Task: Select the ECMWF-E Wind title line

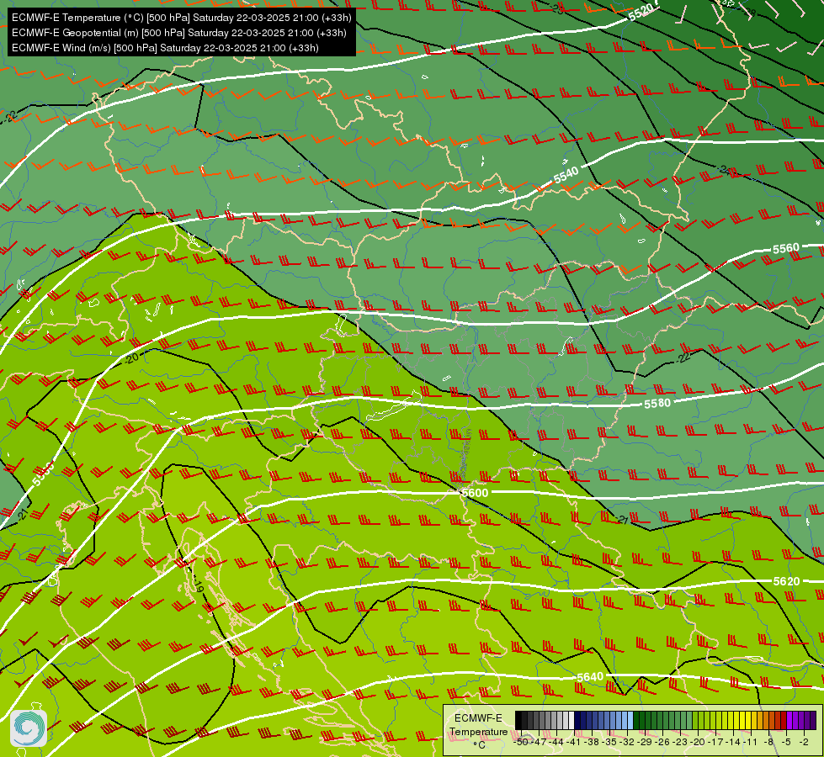Action: point(165,48)
